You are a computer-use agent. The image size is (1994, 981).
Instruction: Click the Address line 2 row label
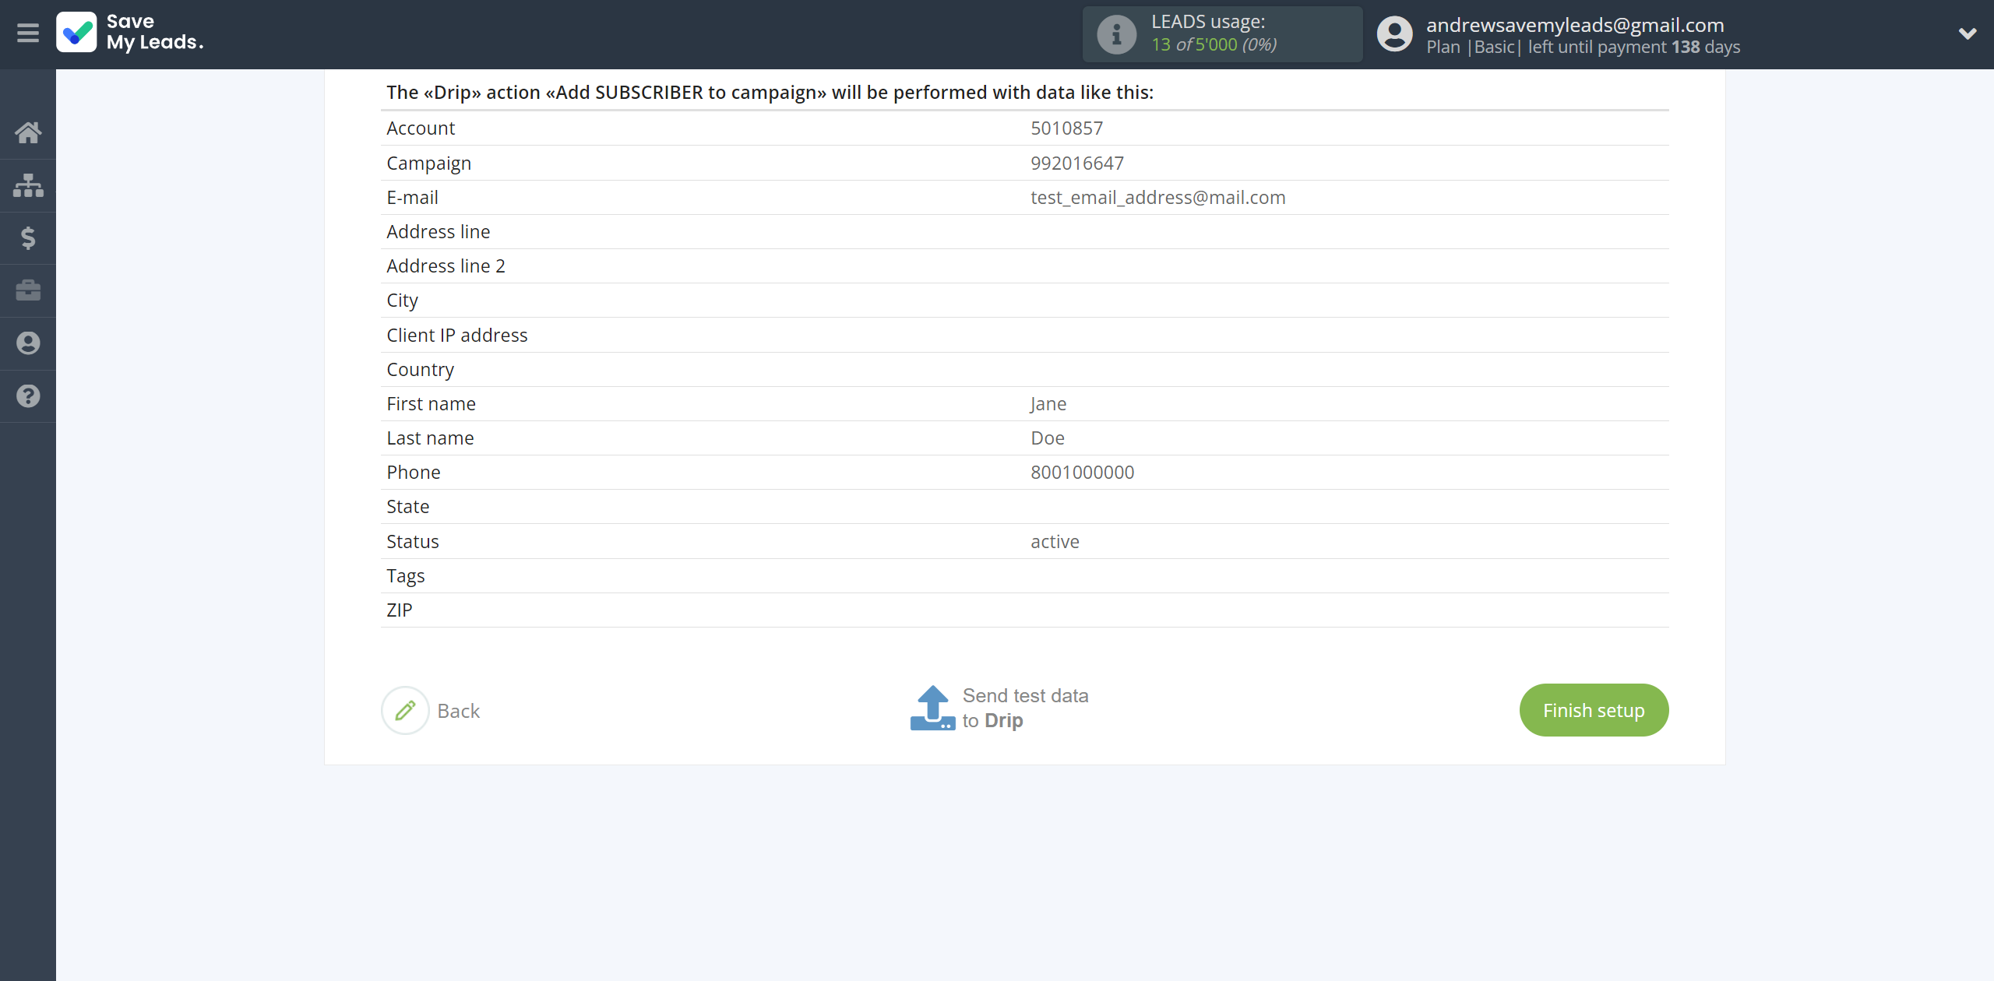click(446, 266)
